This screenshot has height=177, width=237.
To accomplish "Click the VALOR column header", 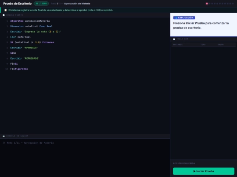I will [220, 45].
